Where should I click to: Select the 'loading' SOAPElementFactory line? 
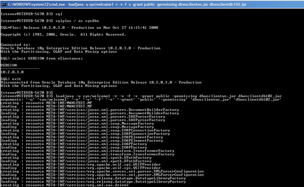pos(82,141)
